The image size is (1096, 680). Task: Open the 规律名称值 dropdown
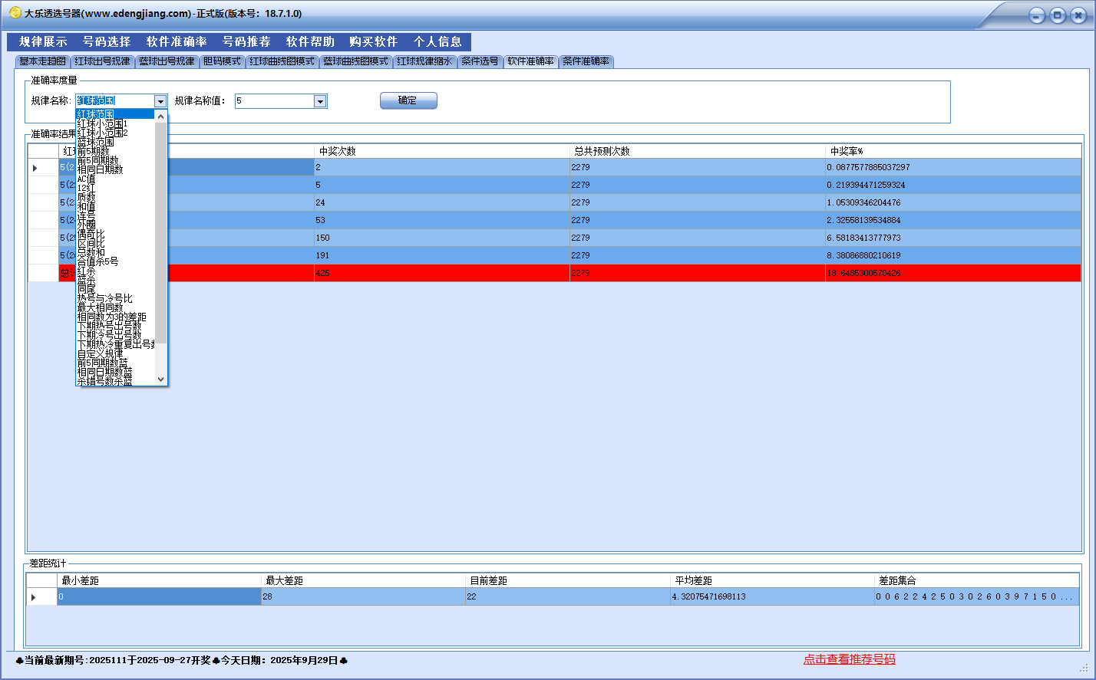(320, 101)
